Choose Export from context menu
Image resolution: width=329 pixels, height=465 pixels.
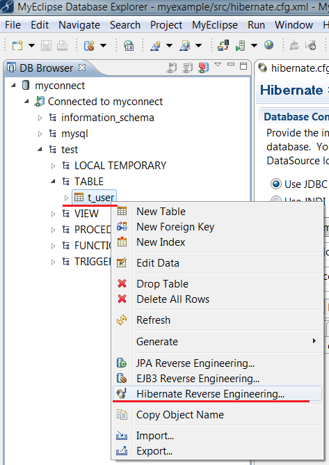point(217,451)
